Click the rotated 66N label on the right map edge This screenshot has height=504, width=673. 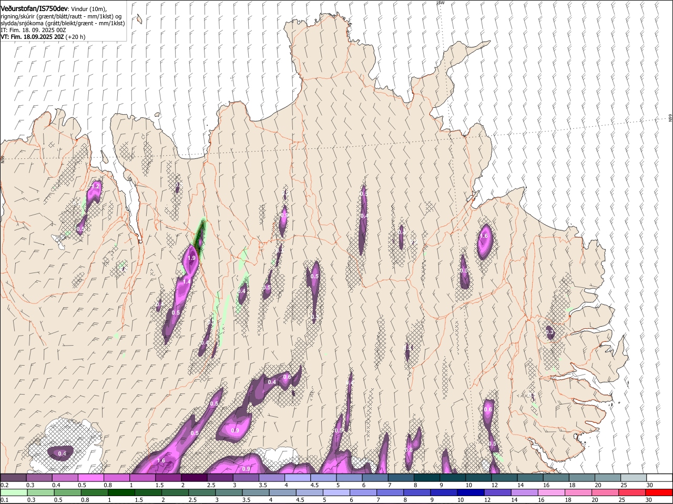(x=670, y=118)
